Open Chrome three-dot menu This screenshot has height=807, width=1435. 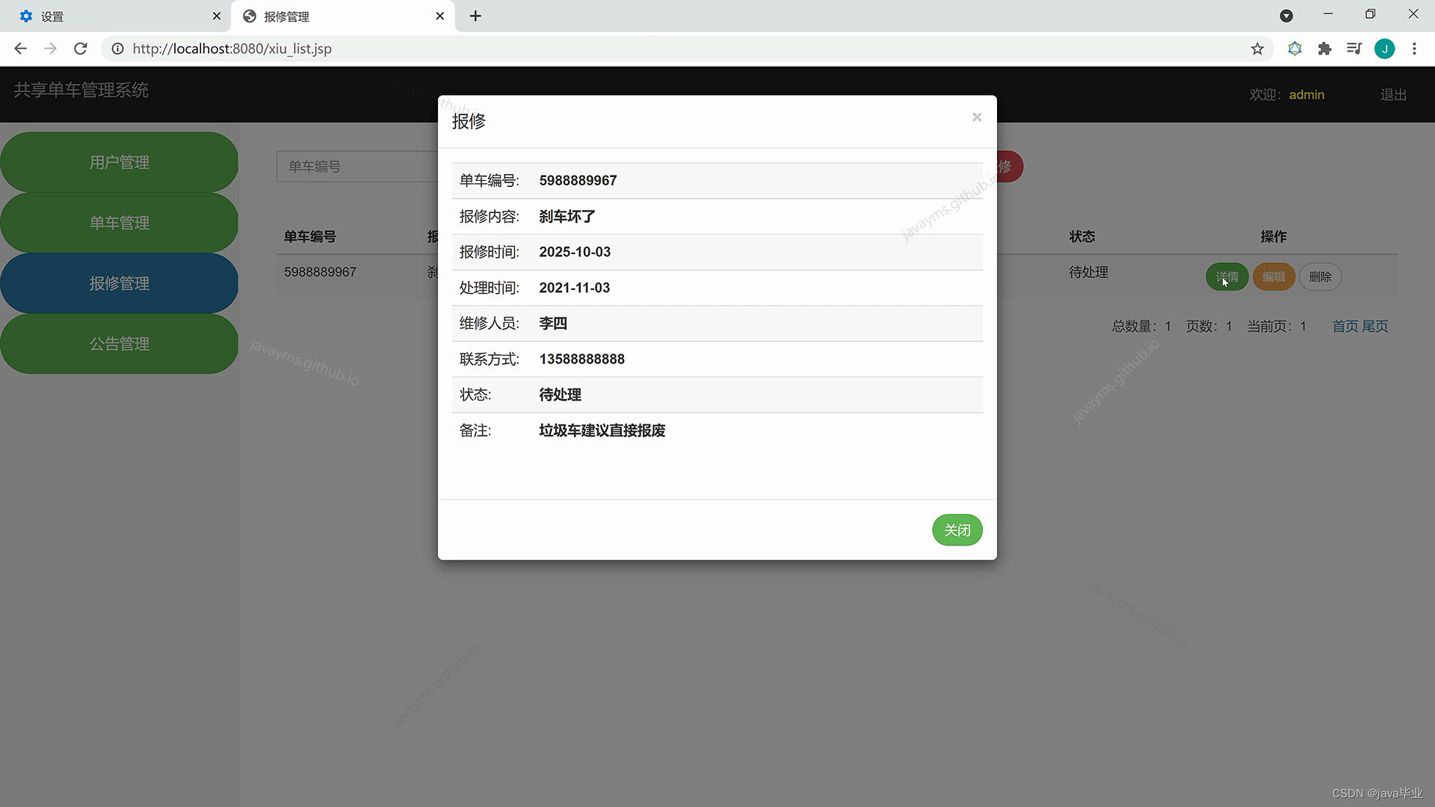1414,49
